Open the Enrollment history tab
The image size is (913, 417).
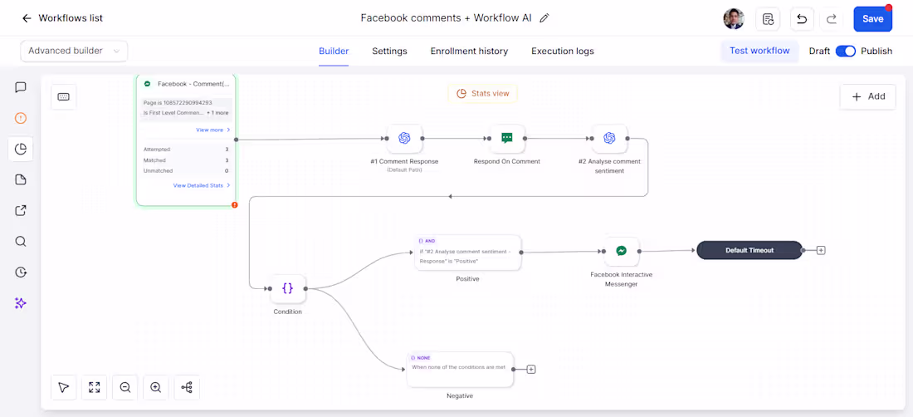pos(469,52)
